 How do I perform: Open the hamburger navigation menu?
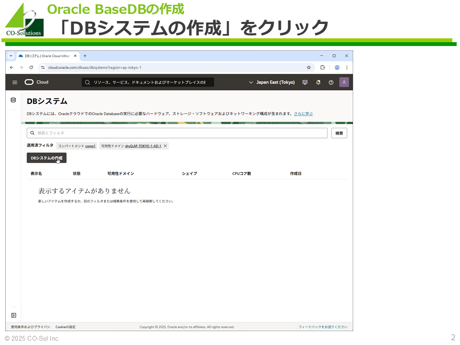pyautogui.click(x=15, y=82)
